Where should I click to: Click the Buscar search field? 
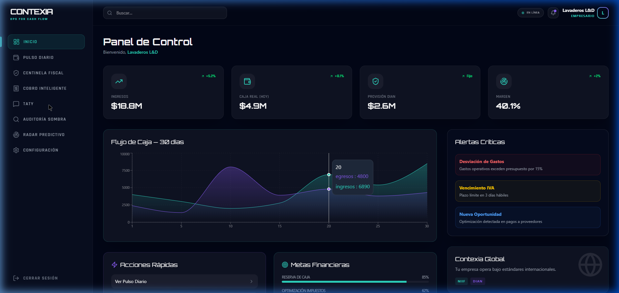(x=165, y=13)
